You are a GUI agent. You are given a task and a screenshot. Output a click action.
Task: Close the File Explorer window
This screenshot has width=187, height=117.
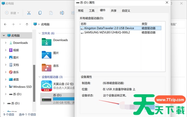point(181,3)
